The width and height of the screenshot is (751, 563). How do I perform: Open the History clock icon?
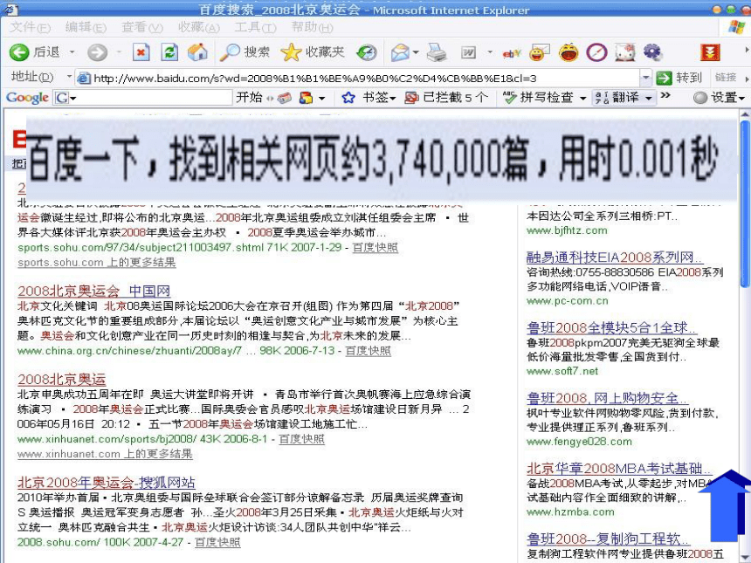pos(367,51)
